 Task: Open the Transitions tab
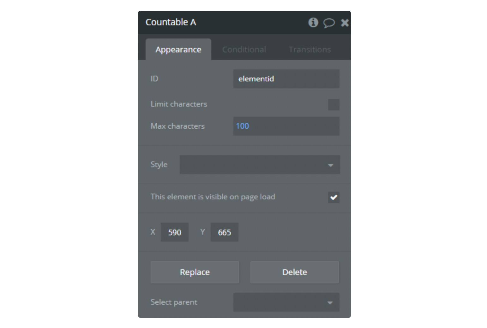(x=310, y=50)
